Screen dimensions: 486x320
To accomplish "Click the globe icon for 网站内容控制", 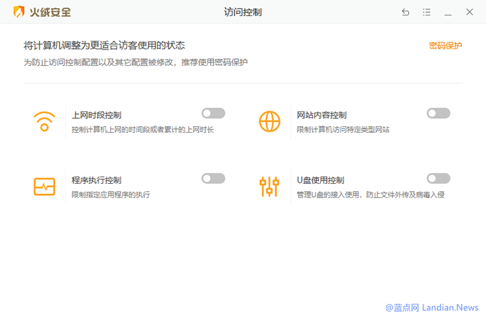I will [269, 121].
